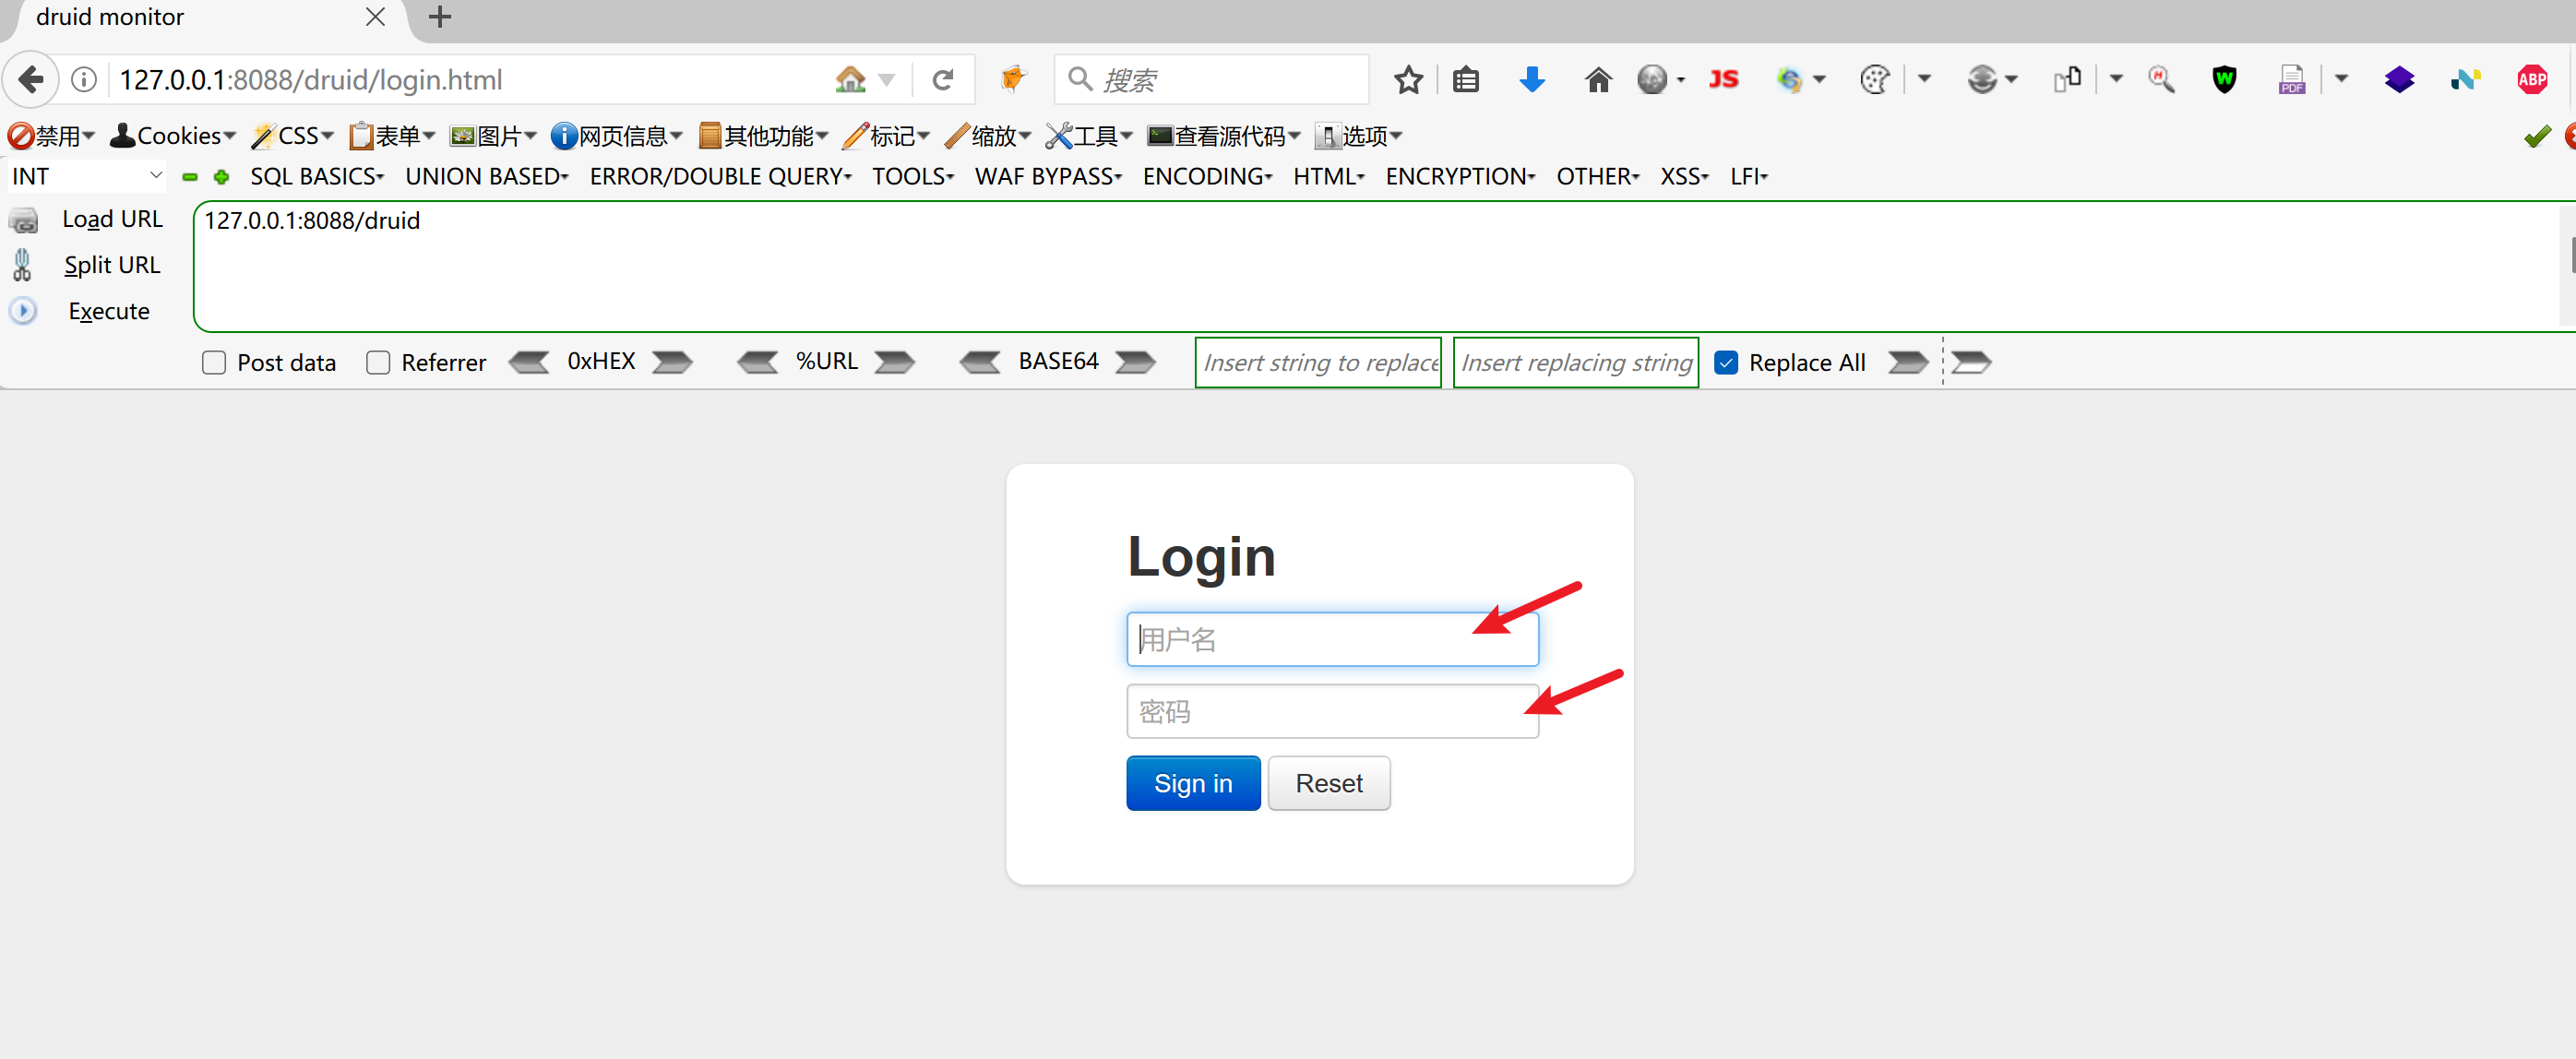The width and height of the screenshot is (2576, 1059).
Task: Open the XSS menu
Action: (1684, 176)
